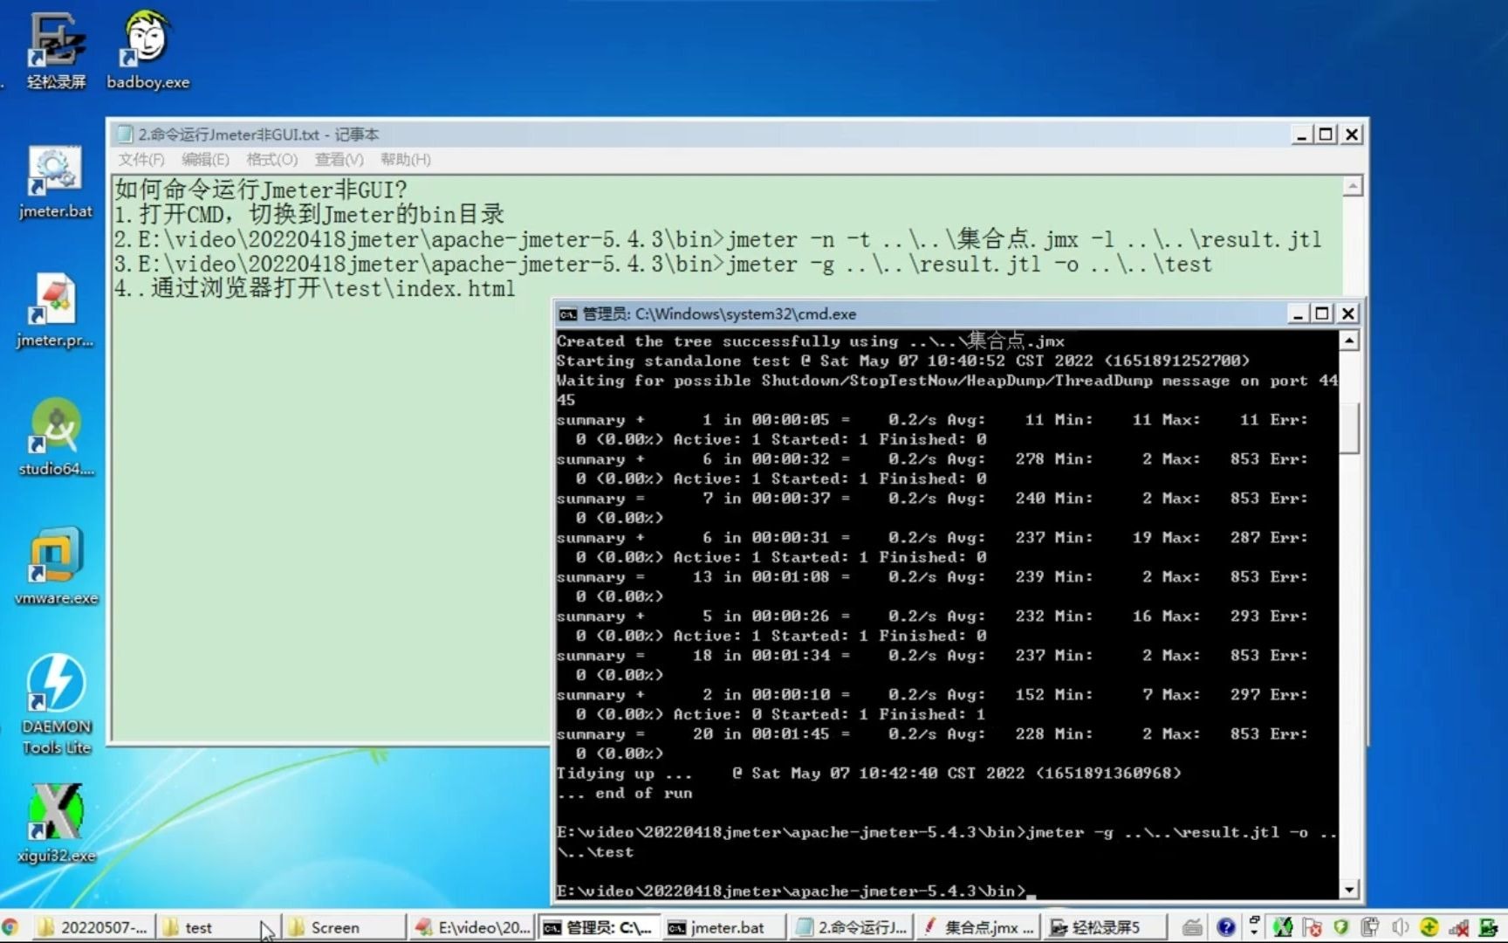1508x943 pixels.
Task: Click the cmd window scrollbar down arrow
Action: [1349, 890]
